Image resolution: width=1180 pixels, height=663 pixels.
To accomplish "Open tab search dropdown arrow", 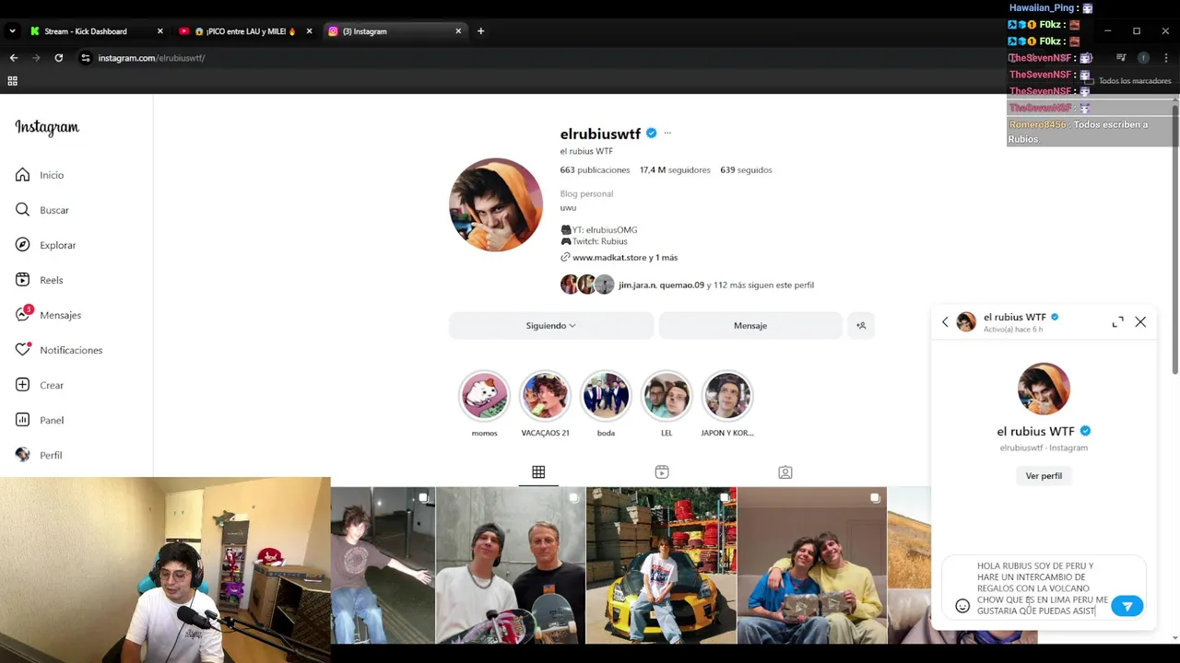I will [12, 31].
